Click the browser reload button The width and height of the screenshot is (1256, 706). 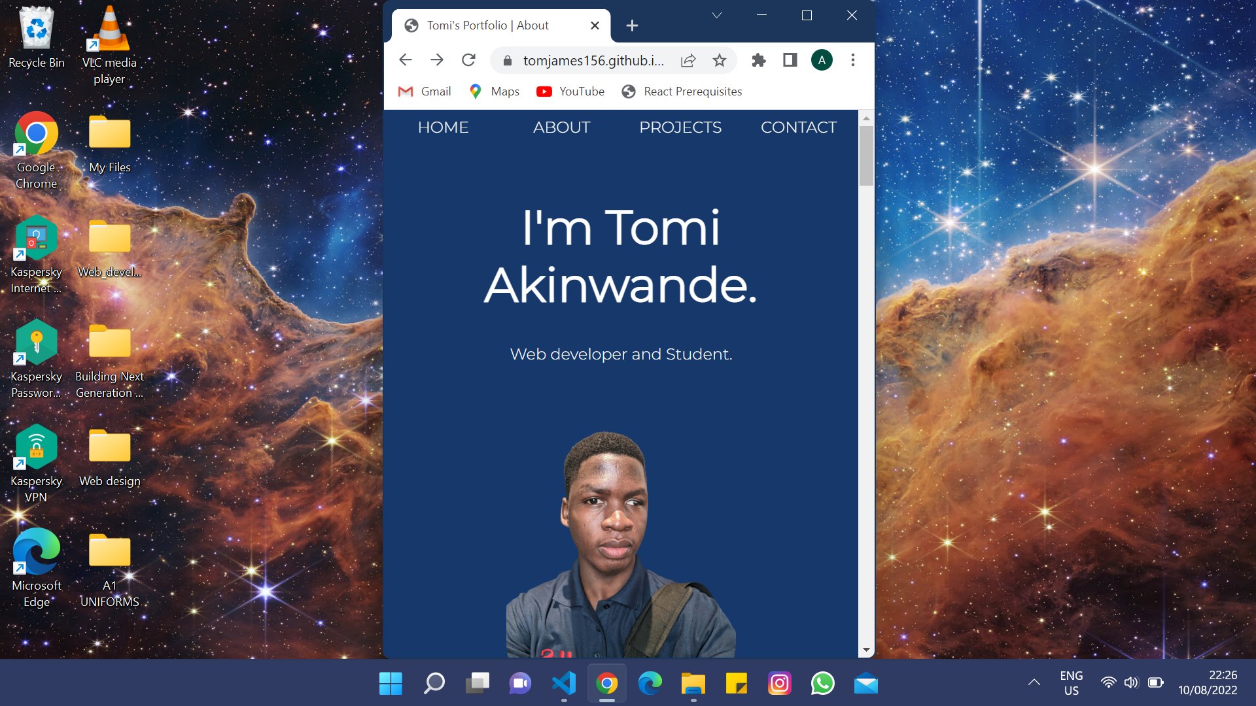pyautogui.click(x=468, y=59)
